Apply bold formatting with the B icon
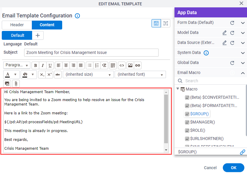 [x=35, y=65]
